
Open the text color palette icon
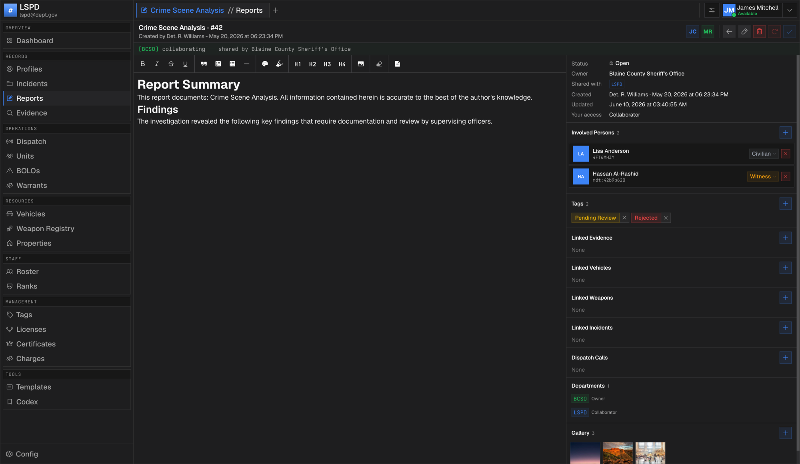click(265, 64)
